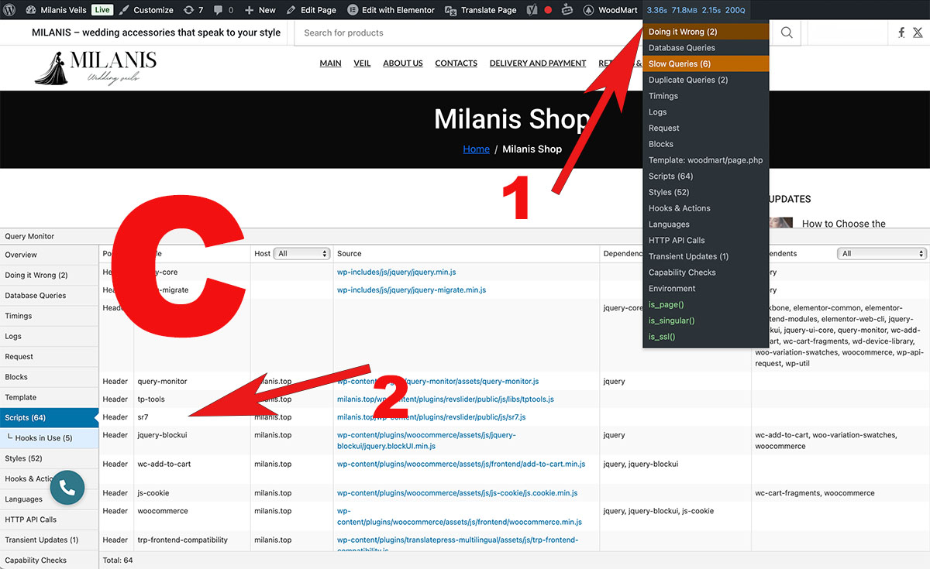Click Translate Page in admin bar
930x569 pixels.
click(480, 10)
